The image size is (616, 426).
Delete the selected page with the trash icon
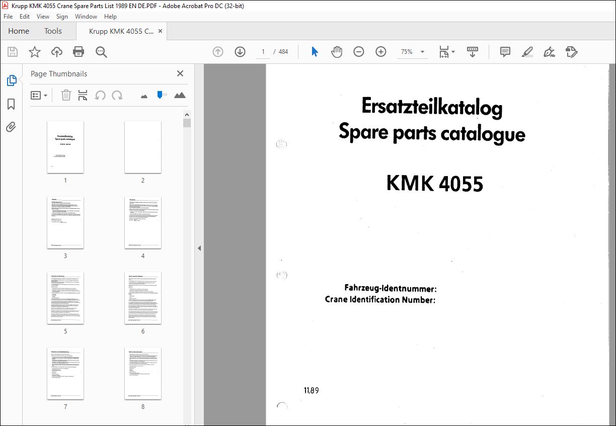point(66,95)
